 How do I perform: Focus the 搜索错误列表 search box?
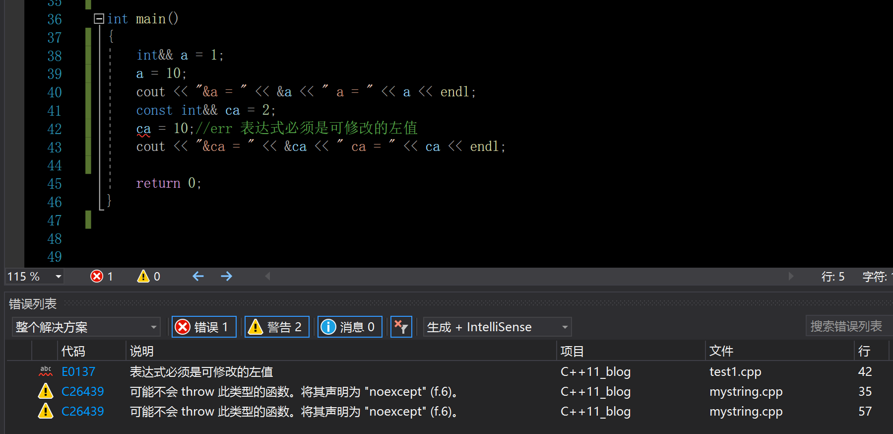click(x=849, y=326)
